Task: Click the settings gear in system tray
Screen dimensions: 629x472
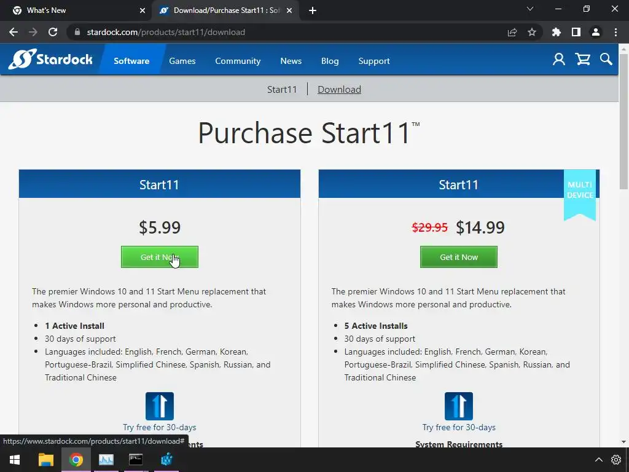Action: 616,460
